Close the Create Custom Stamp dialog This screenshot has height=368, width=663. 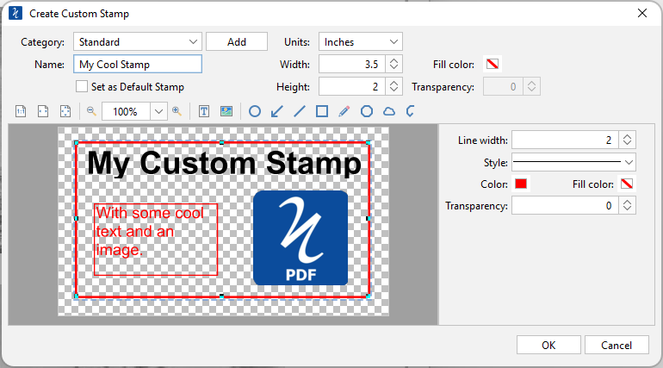641,13
